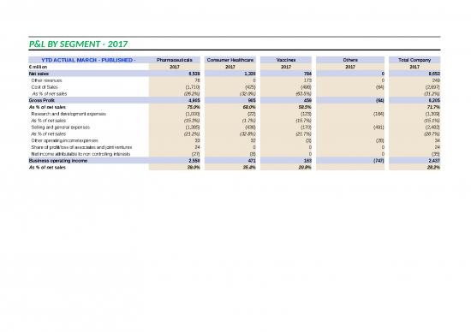Click '2017' under Total Company header
Screen dimensions: 471x332
click(414, 67)
